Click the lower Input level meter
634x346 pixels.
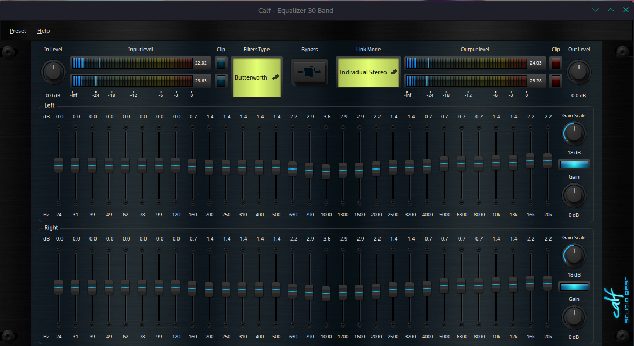[141, 81]
